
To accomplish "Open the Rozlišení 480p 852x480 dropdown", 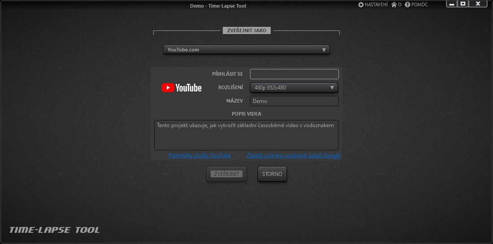I will click(294, 88).
